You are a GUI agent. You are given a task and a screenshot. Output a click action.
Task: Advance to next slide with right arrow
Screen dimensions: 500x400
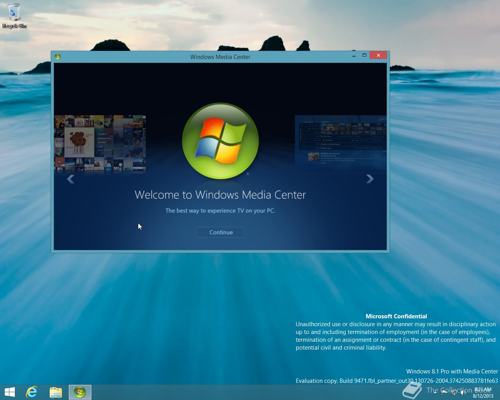tap(370, 179)
